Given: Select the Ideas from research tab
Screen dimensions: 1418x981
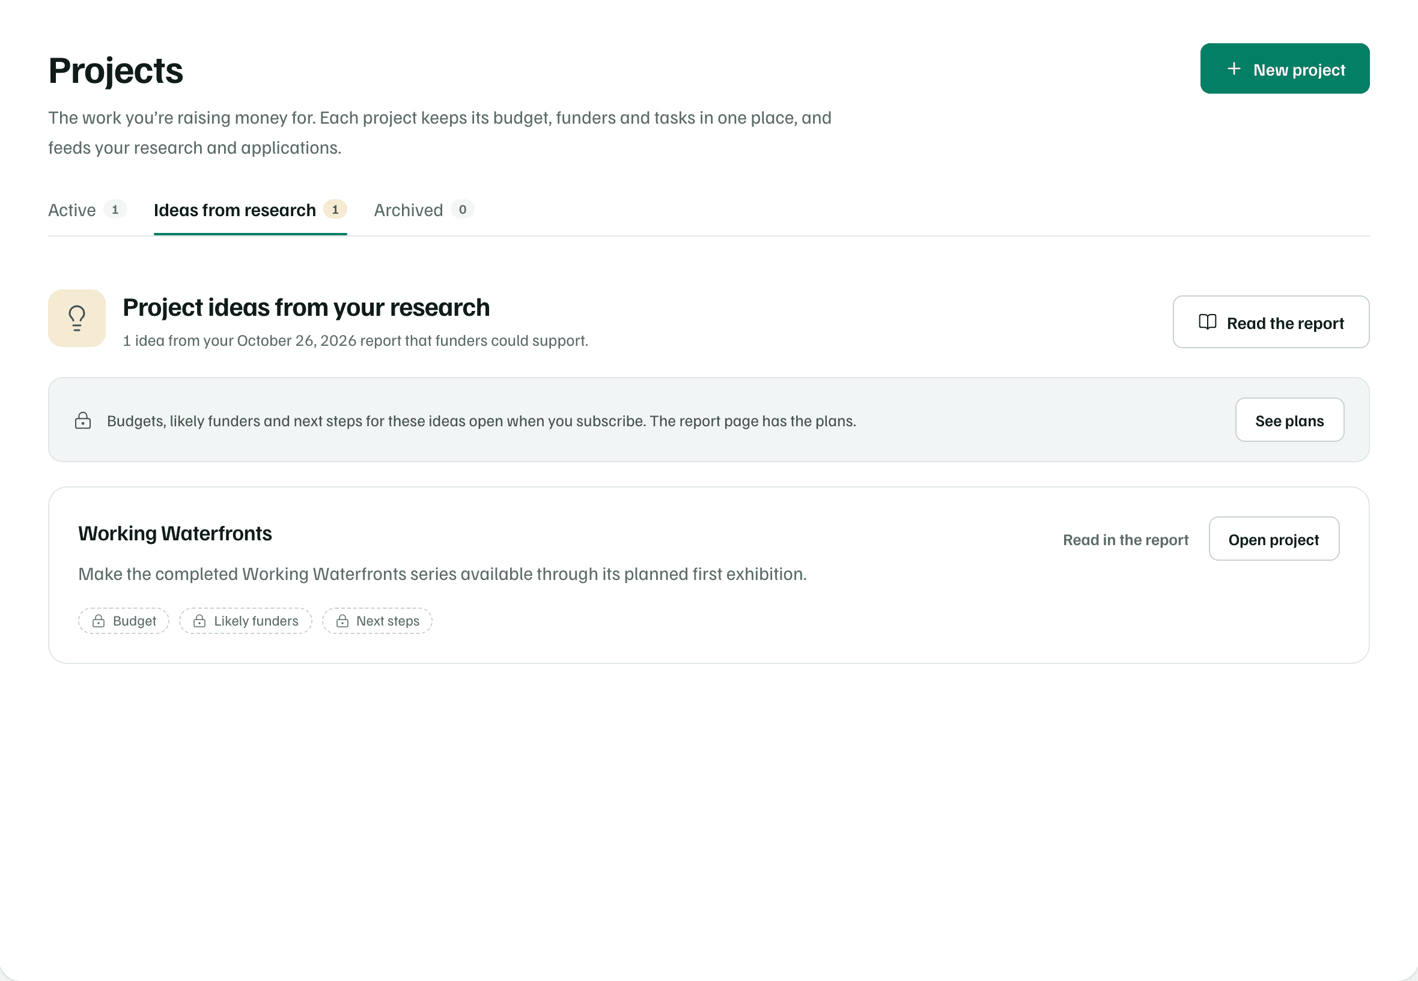Looking at the screenshot, I should click(x=250, y=210).
